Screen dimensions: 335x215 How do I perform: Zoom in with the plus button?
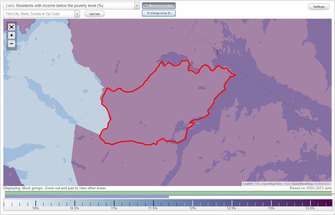(x=11, y=35)
